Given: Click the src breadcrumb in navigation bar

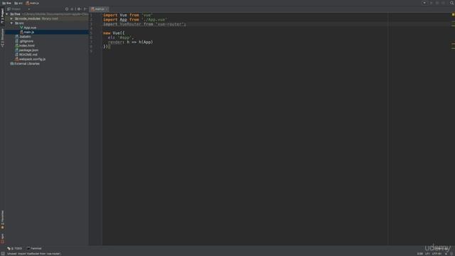Looking at the screenshot, I should click(18, 3).
